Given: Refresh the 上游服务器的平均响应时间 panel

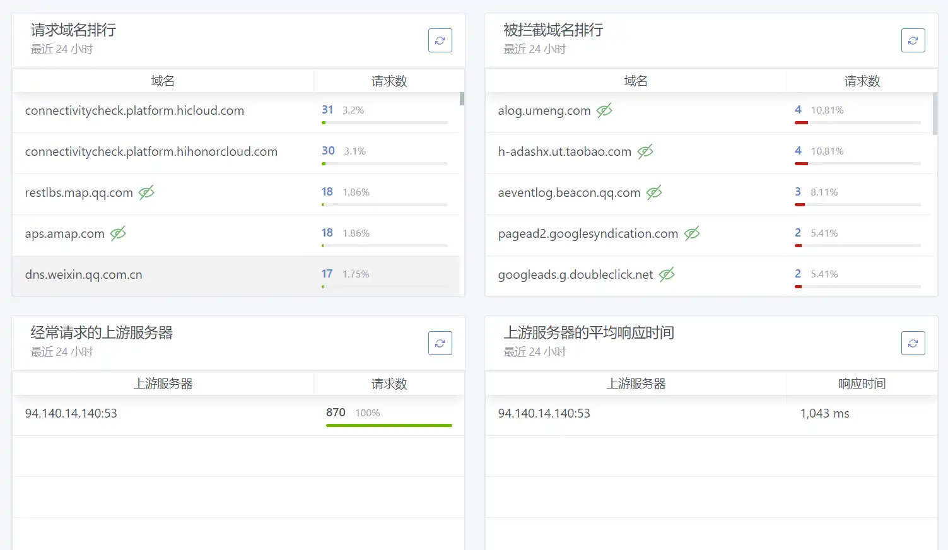Looking at the screenshot, I should point(913,343).
